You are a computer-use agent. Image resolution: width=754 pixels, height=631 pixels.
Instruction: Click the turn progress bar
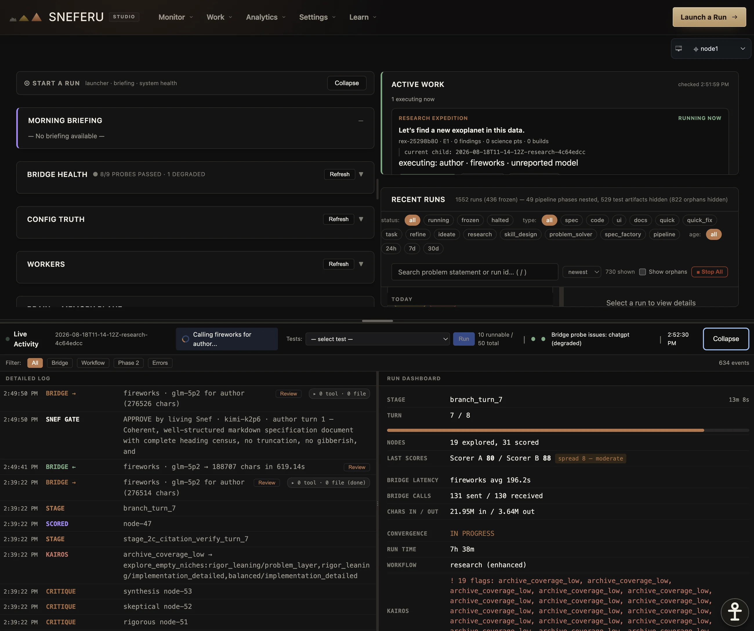pyautogui.click(x=568, y=430)
